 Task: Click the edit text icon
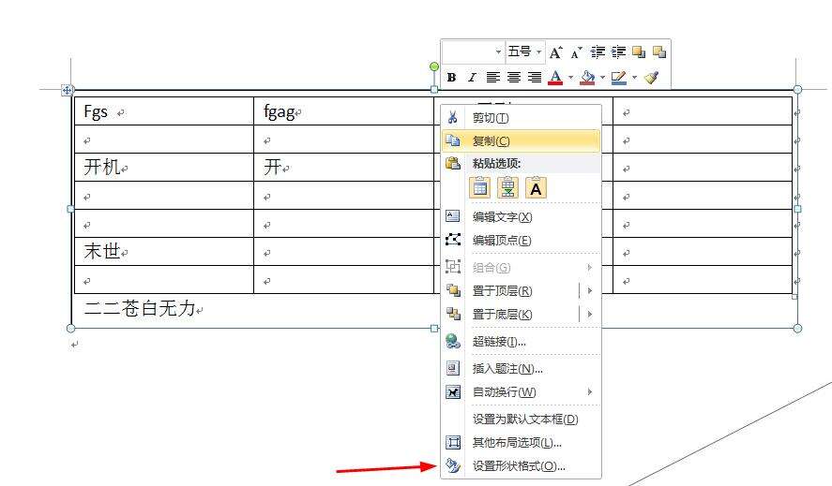(x=453, y=216)
